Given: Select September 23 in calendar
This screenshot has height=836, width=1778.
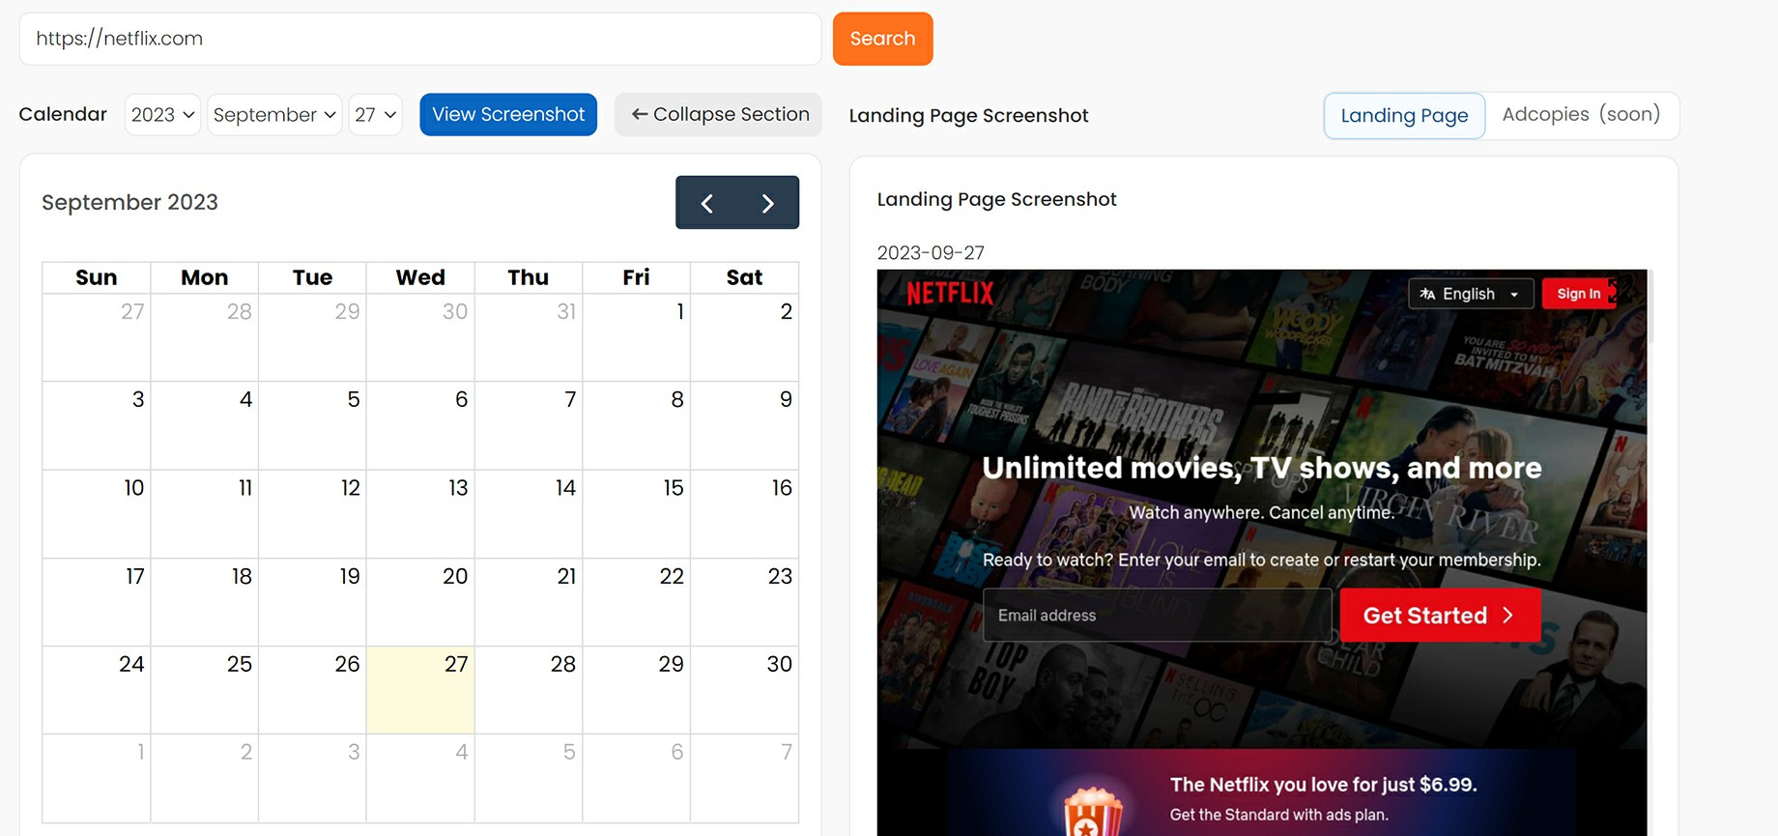Looking at the screenshot, I should point(745,602).
